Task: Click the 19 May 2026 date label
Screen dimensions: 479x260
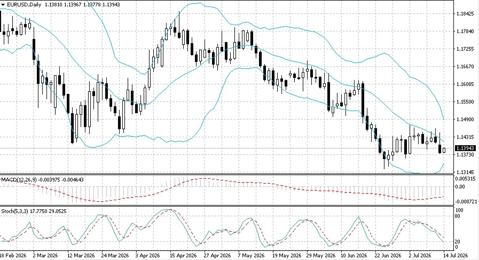Action: [x=286, y=255]
